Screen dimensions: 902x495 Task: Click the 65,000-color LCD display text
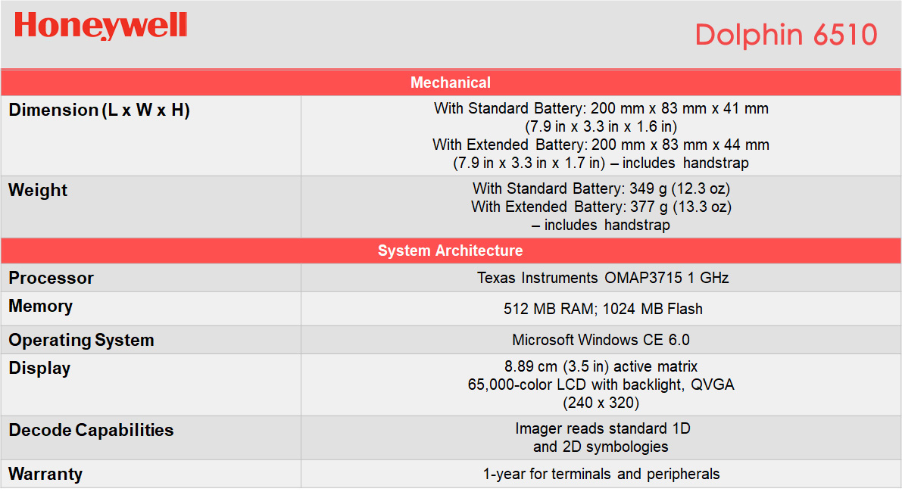tap(601, 384)
